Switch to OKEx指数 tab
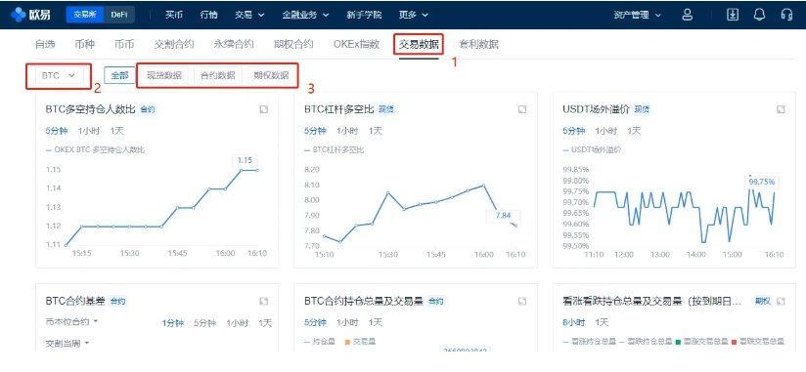The height and width of the screenshot is (372, 806). 356,44
